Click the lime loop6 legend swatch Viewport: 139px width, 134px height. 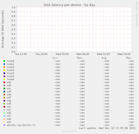pyautogui.click(x=4, y=79)
